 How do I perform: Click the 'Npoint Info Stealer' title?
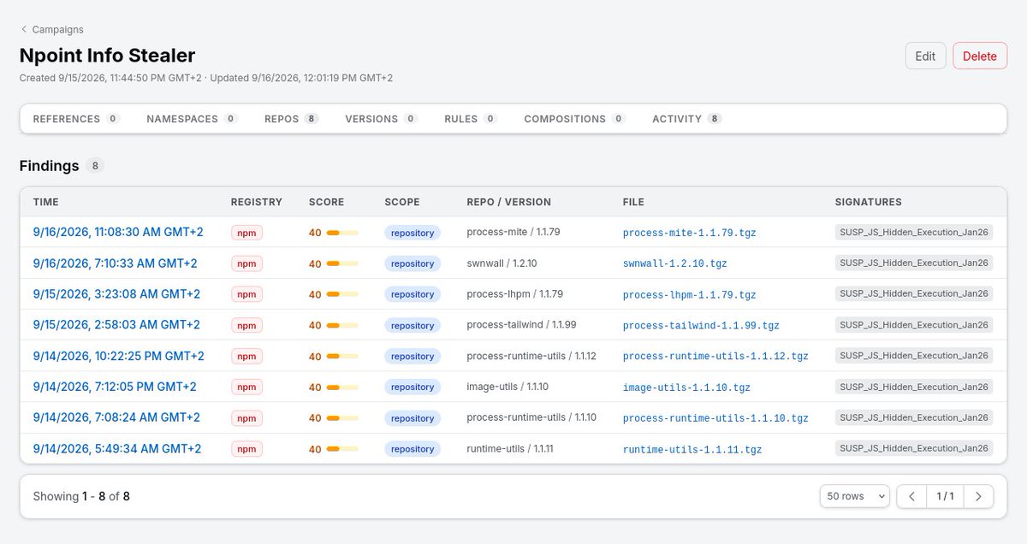point(107,56)
